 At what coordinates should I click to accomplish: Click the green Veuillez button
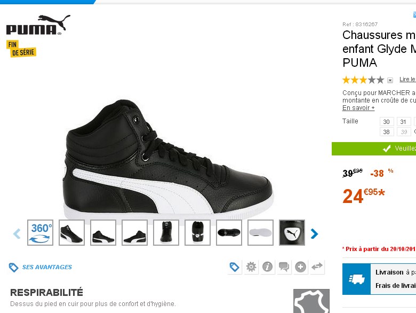click(x=374, y=148)
